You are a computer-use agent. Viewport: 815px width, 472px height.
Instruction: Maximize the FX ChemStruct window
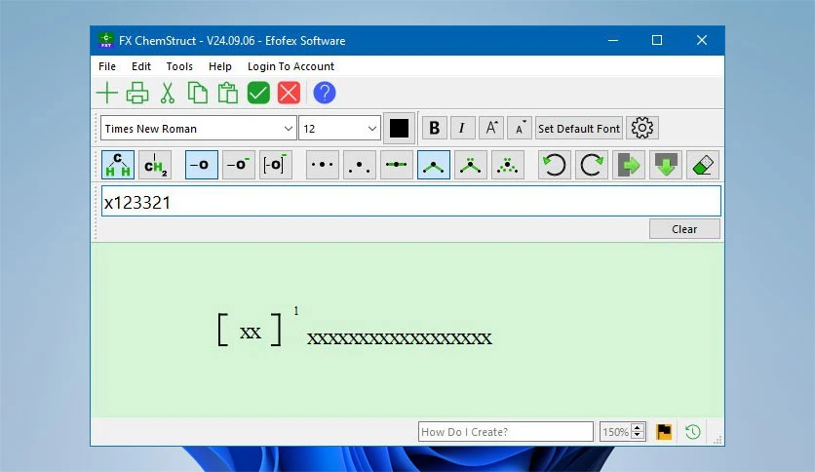[657, 40]
